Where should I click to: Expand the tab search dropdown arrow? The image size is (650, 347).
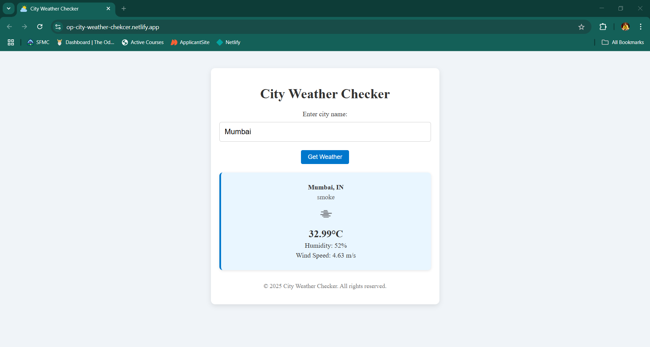(8, 8)
